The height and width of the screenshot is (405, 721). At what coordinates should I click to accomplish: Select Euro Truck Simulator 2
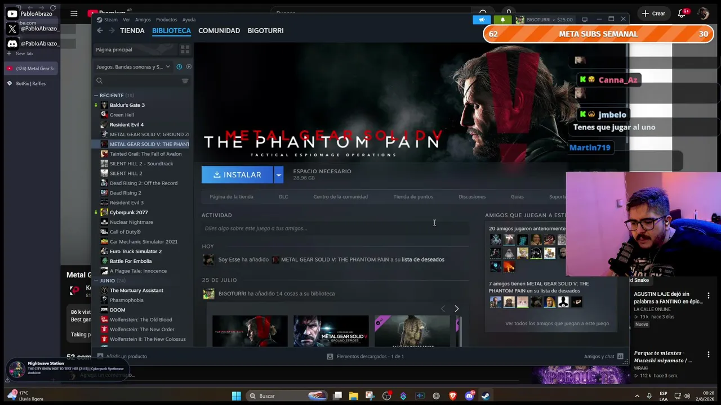pos(136,251)
